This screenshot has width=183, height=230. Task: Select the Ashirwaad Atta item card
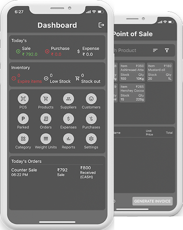coord(132,72)
